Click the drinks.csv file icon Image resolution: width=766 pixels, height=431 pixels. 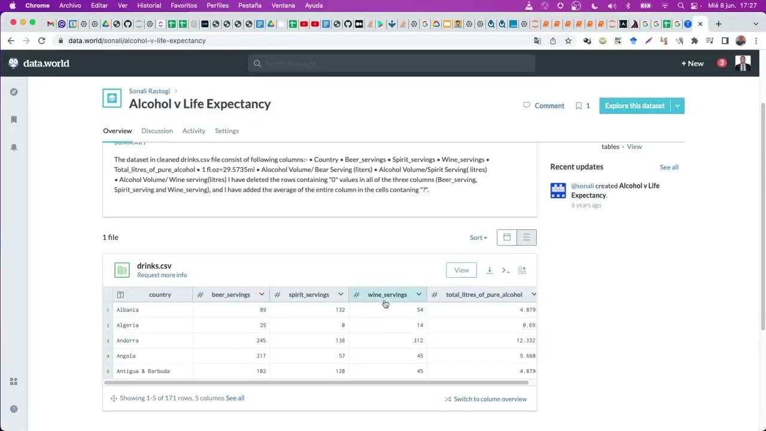(122, 271)
